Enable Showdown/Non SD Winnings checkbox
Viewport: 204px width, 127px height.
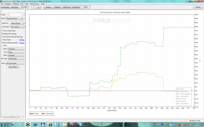2,37
